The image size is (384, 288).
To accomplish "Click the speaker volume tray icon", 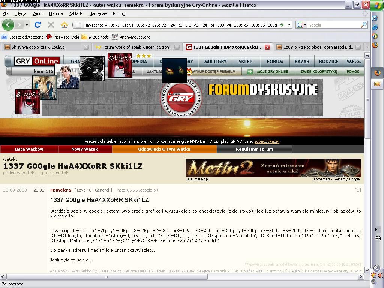I will [381, 275].
